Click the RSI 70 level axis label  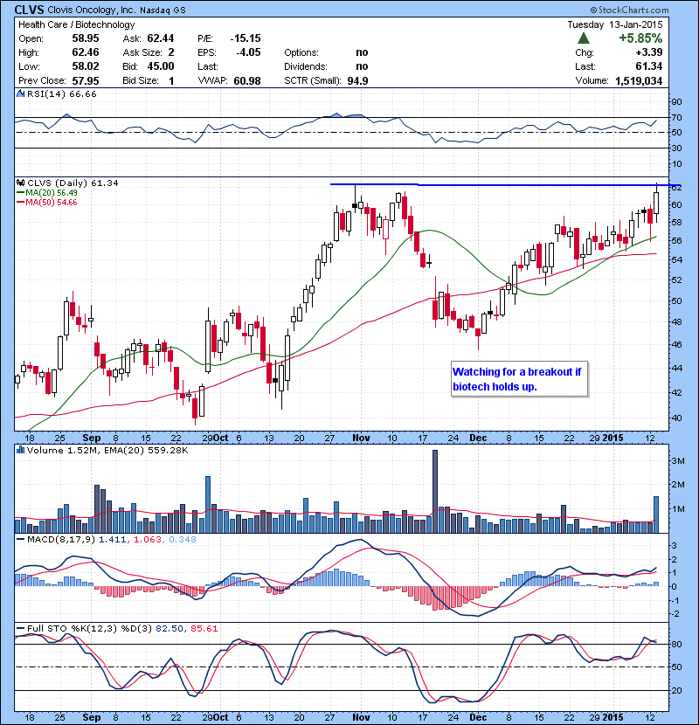pos(676,117)
